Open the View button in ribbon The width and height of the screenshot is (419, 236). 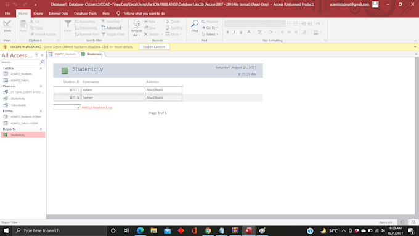pyautogui.click(x=7, y=28)
